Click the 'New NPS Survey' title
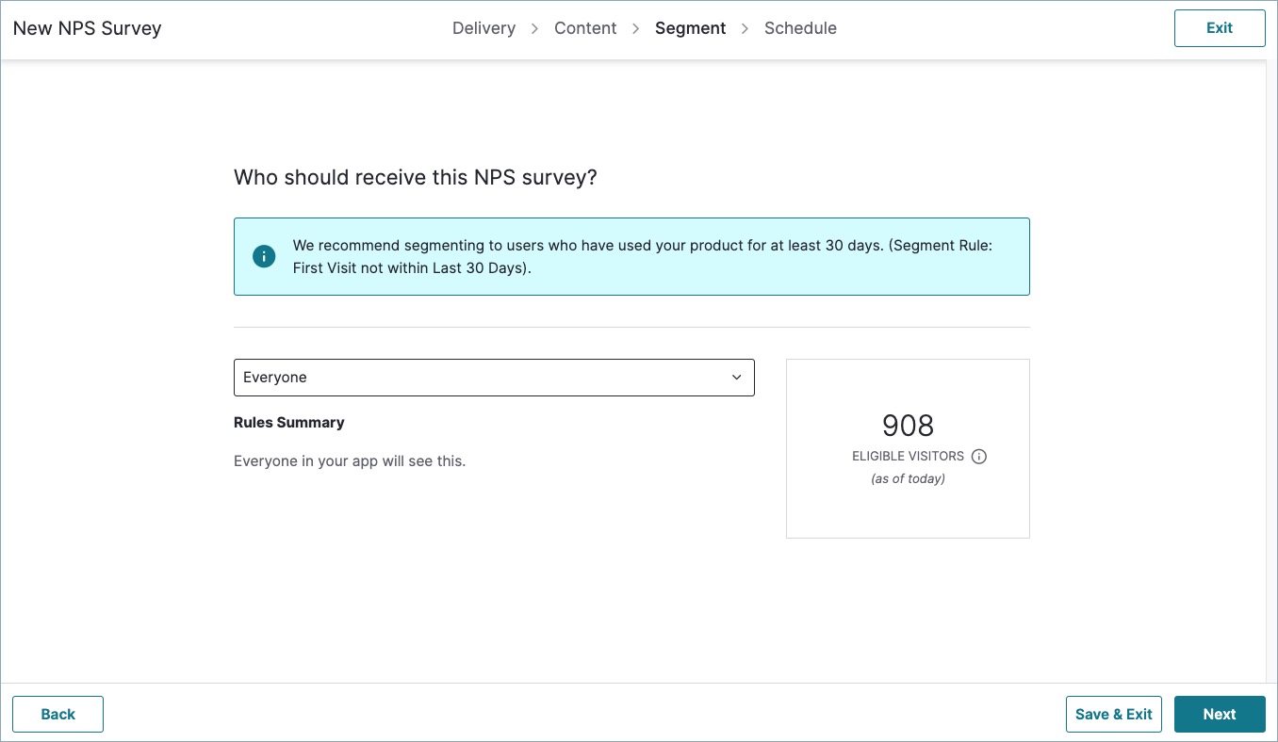This screenshot has height=742, width=1278. coord(88,28)
